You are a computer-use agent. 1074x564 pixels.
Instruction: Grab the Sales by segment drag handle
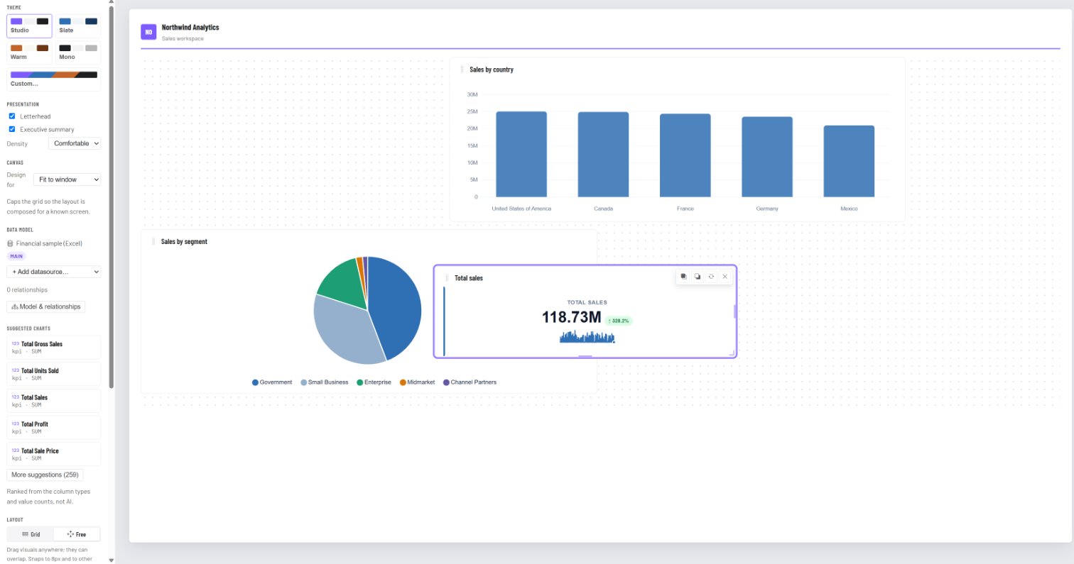153,241
